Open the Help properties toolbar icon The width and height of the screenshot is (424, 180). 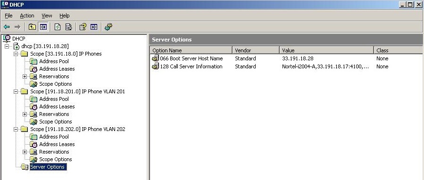pyautogui.click(x=83, y=27)
